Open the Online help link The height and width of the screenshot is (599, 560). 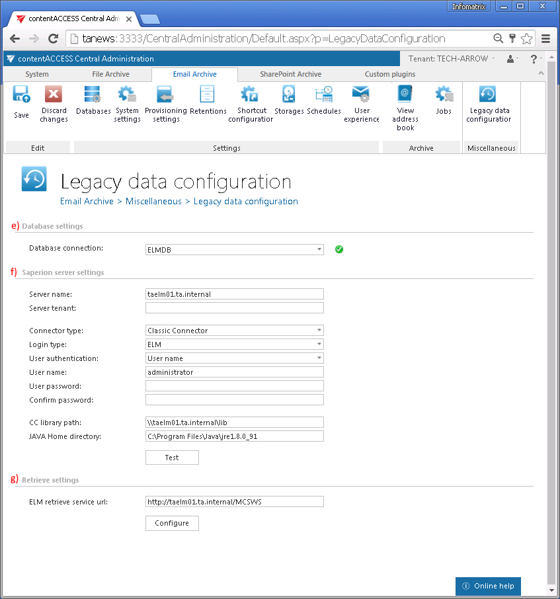(x=488, y=586)
